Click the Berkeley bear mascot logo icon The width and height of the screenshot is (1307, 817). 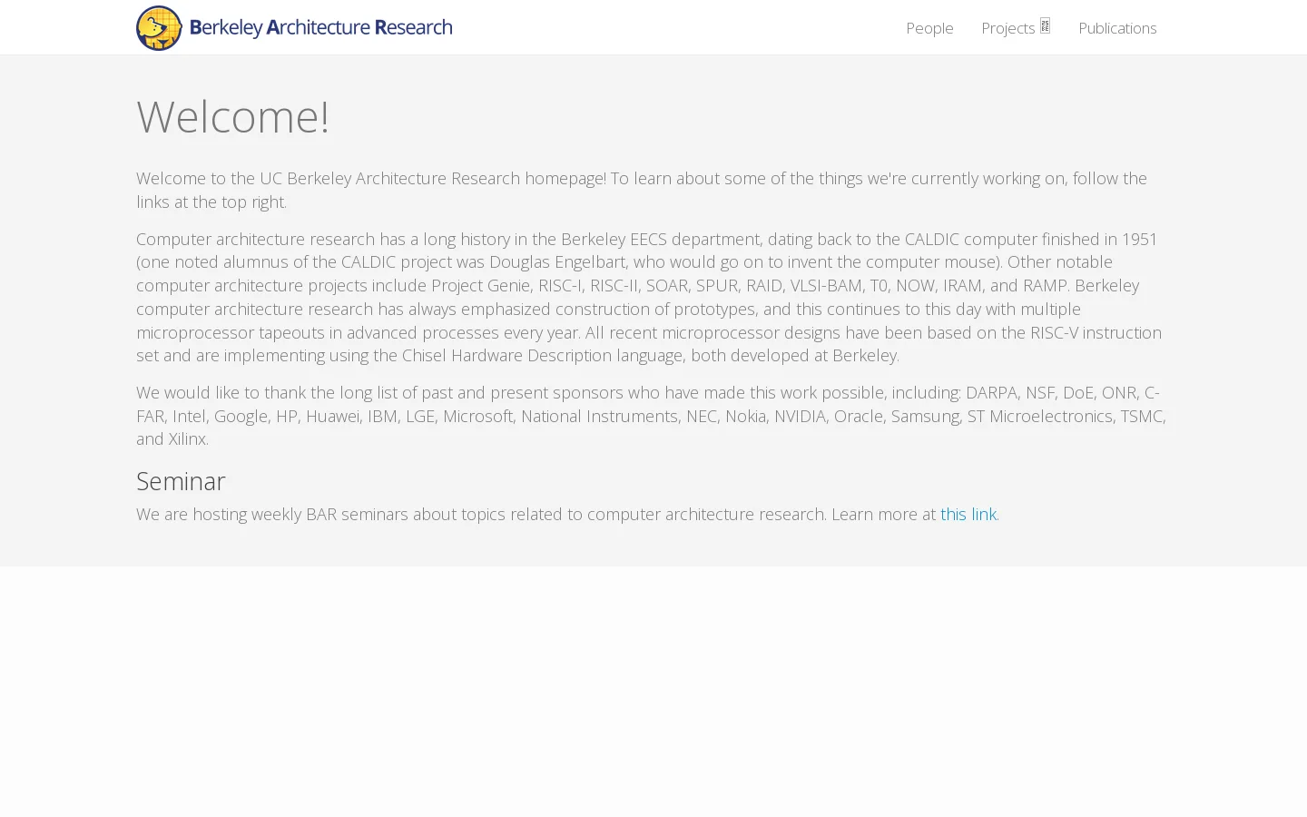[159, 28]
